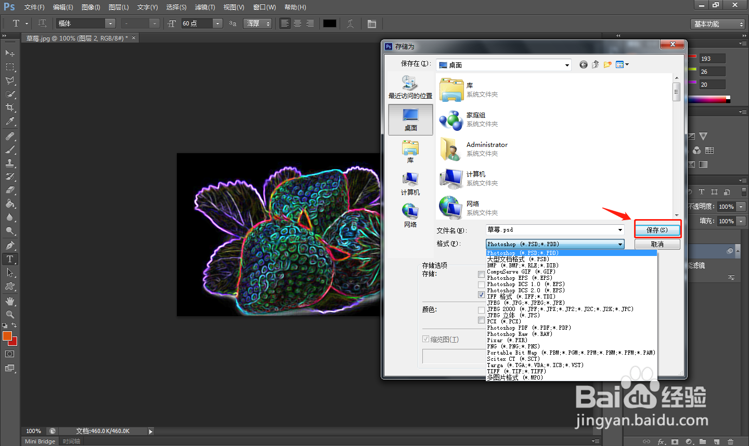Open the 滤镜(T) menu
The height and width of the screenshot is (446, 749).
[x=205, y=7]
